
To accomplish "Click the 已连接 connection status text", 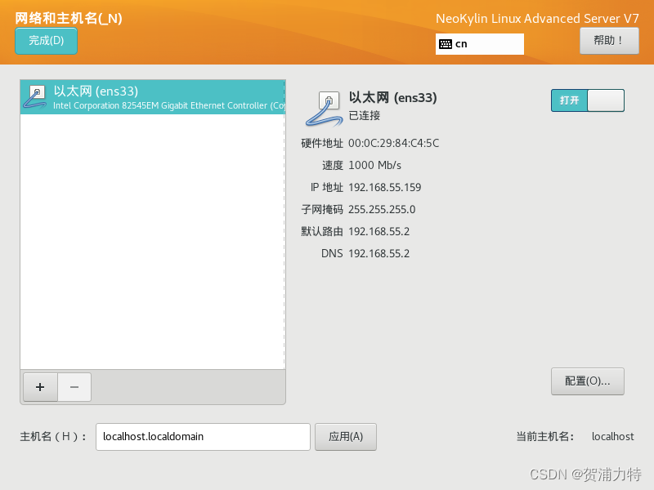I will tap(365, 116).
